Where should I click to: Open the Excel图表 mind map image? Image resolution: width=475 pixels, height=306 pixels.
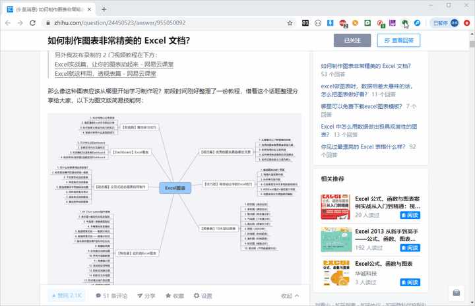(x=174, y=199)
